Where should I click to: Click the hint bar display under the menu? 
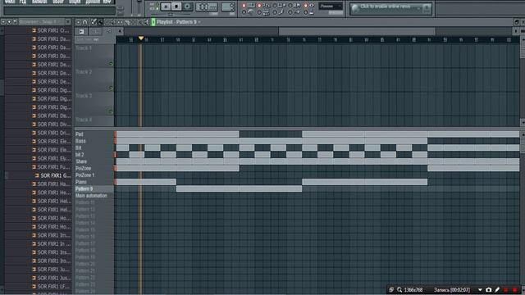[x=60, y=11]
